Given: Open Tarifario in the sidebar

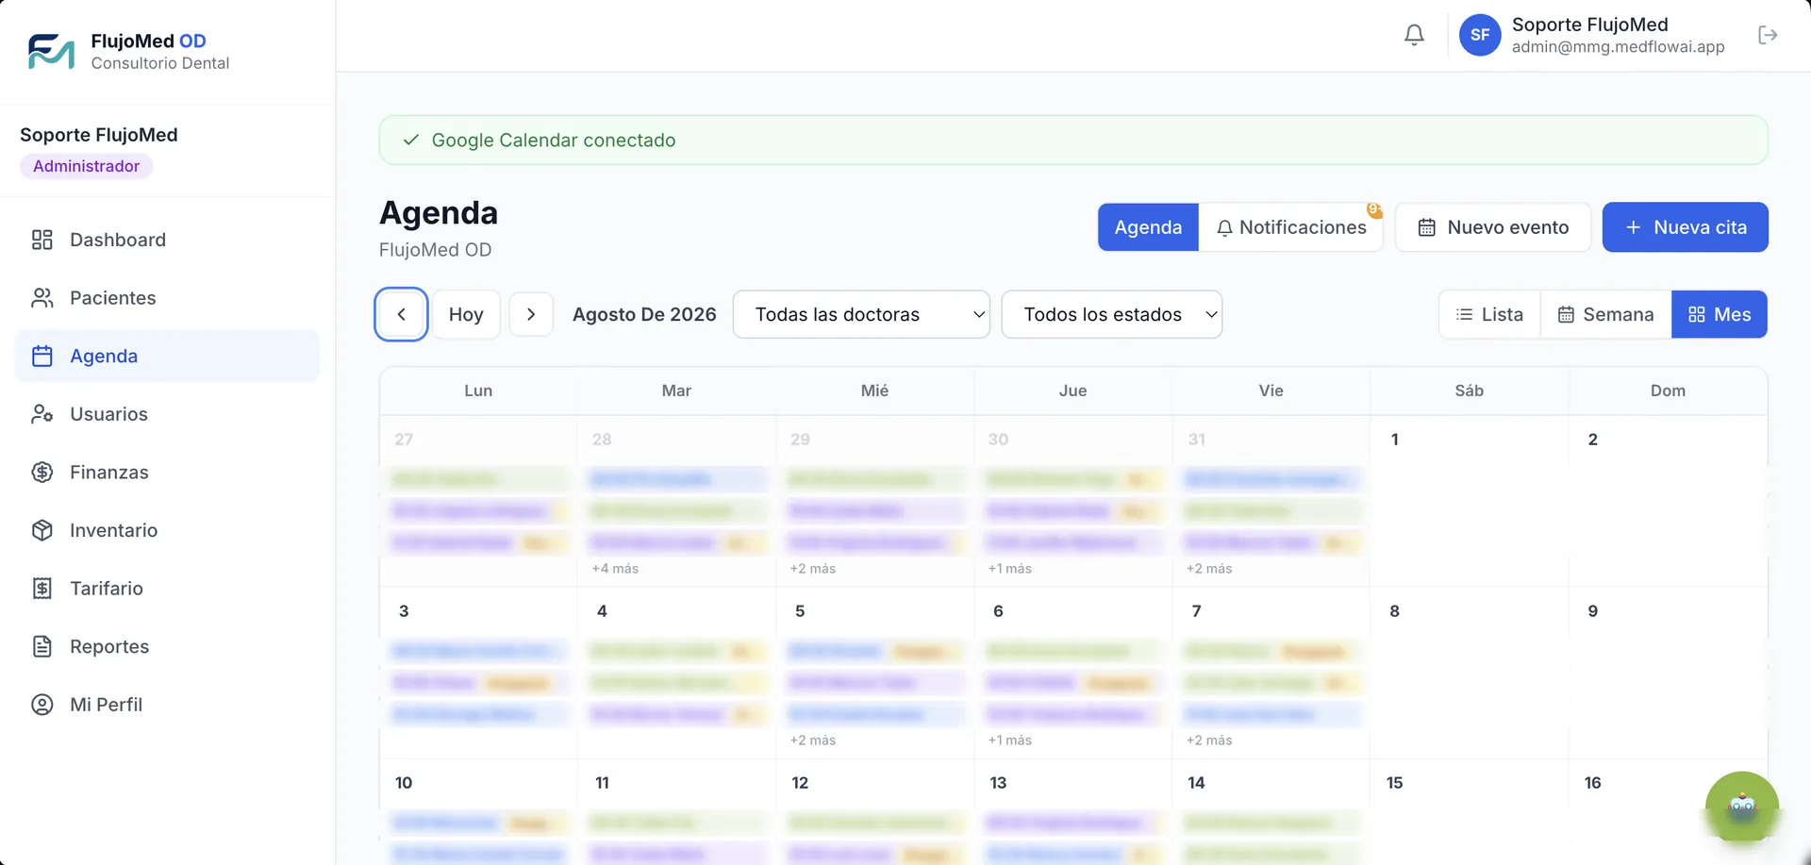Looking at the screenshot, I should coord(167,589).
